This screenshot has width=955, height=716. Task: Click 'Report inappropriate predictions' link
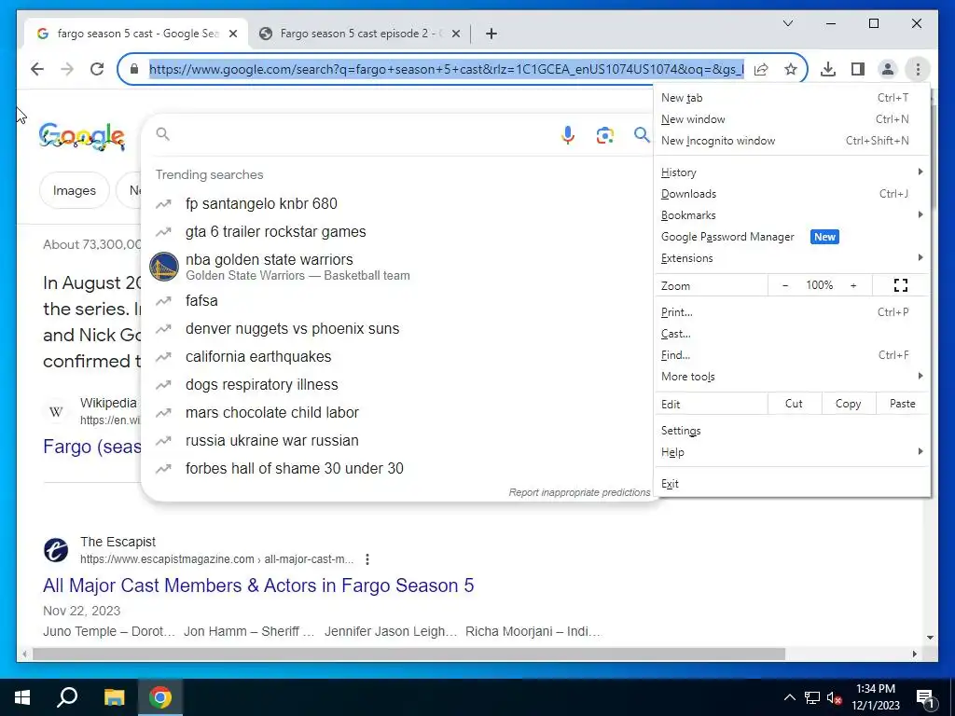coord(579,492)
